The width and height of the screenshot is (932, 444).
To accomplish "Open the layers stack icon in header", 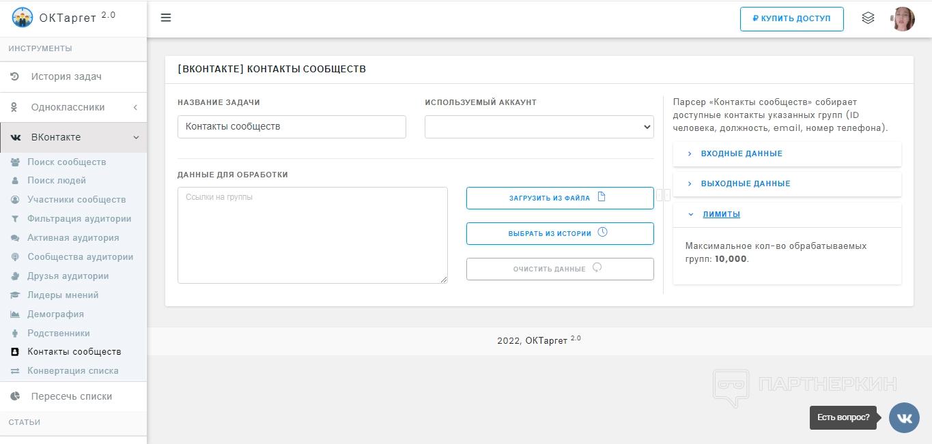I will 868,18.
